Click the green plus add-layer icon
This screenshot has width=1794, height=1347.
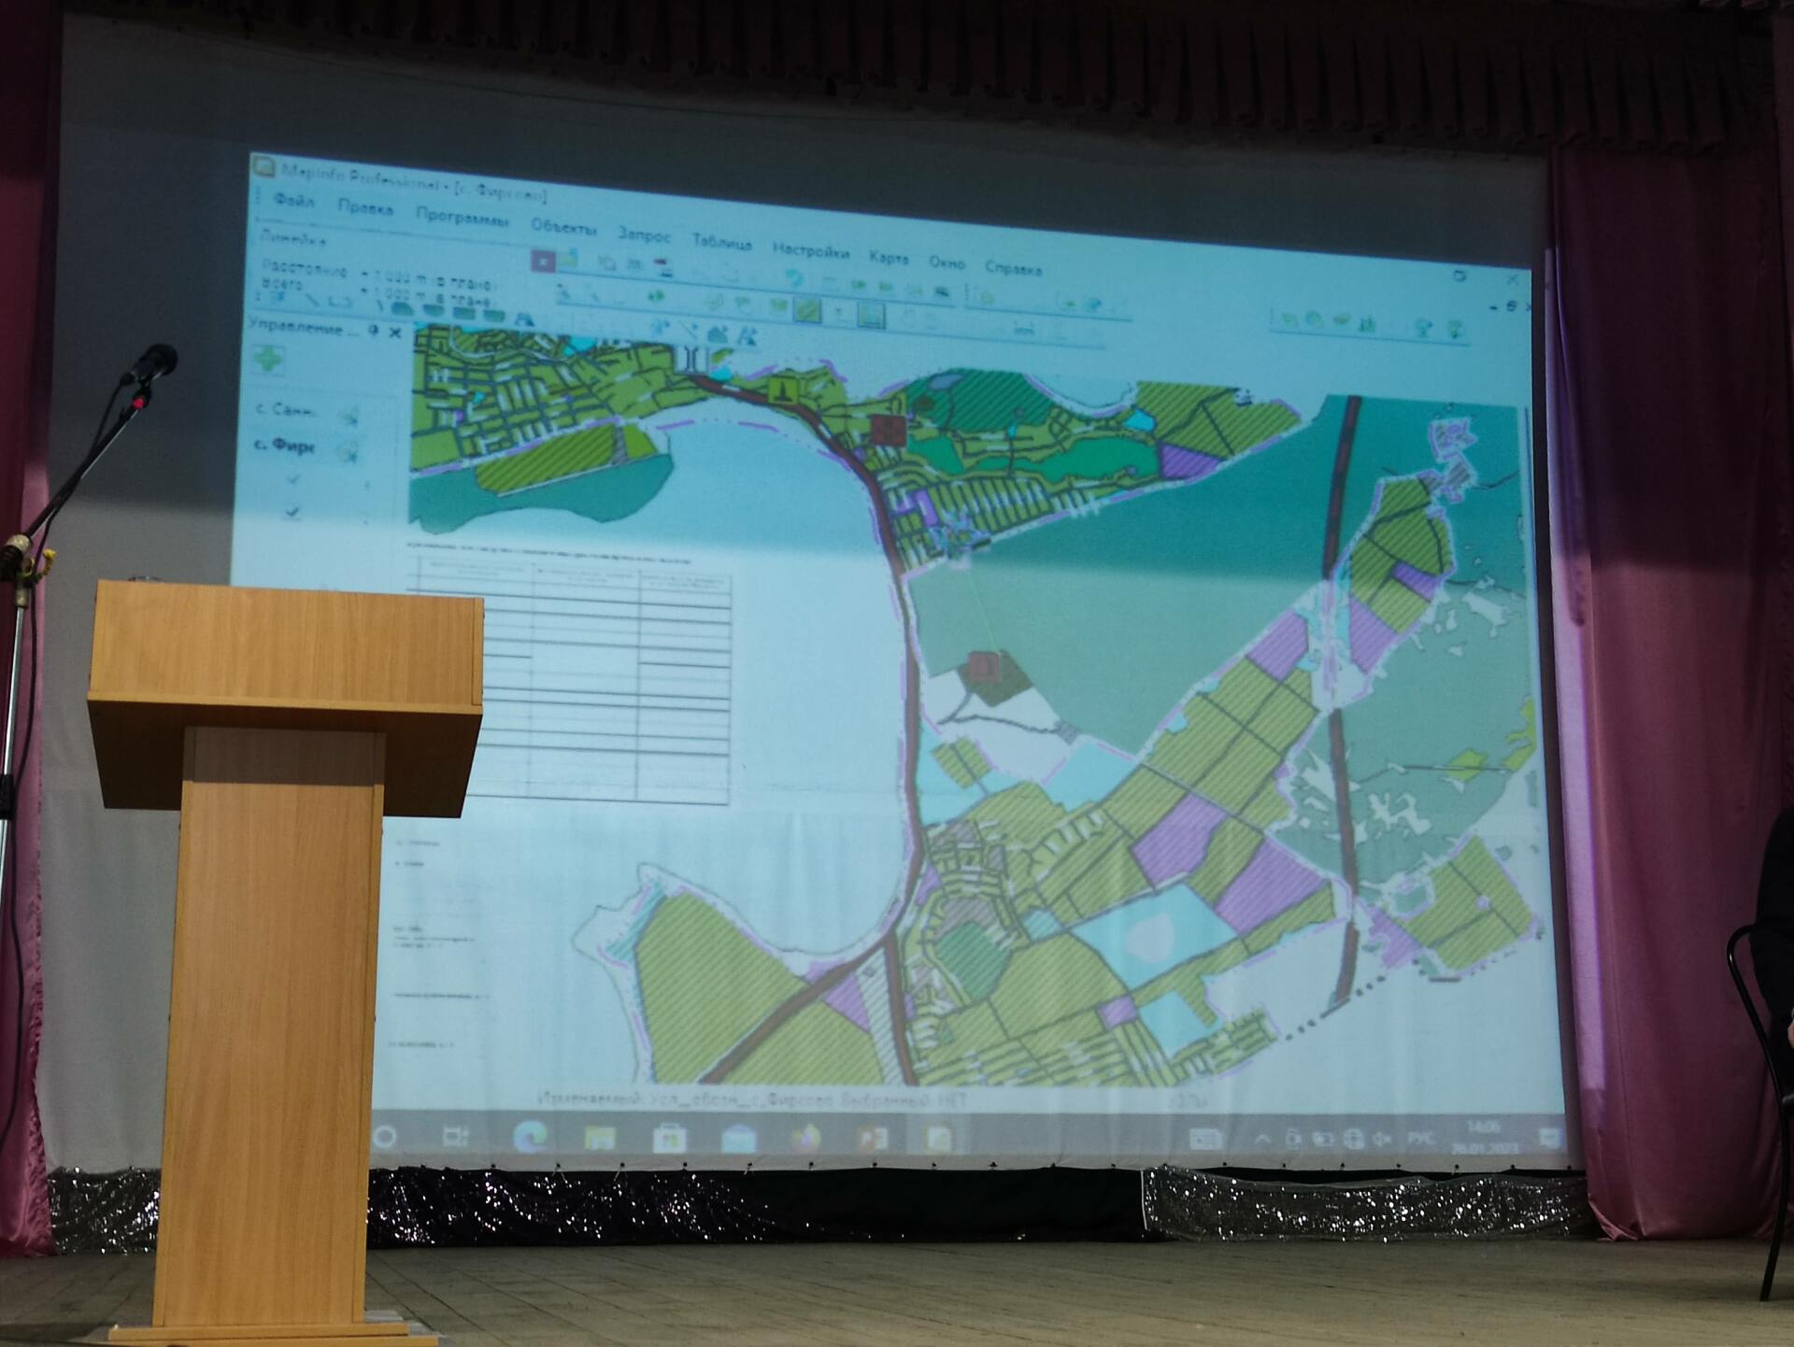click(x=269, y=360)
